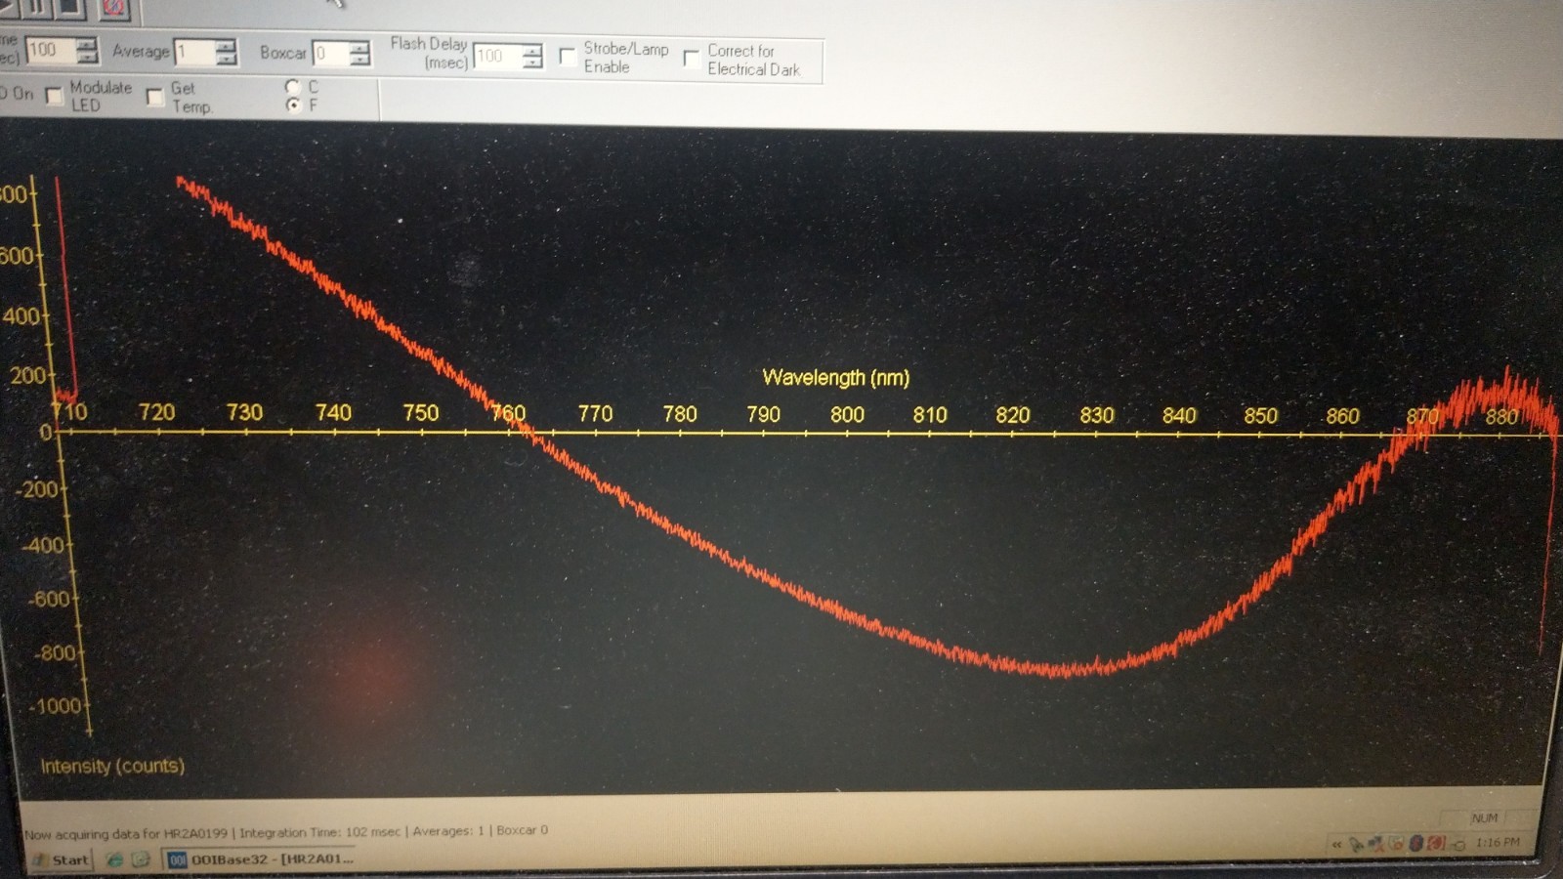This screenshot has height=879, width=1563.
Task: Decrease the Average value with down arrow
Action: coord(226,59)
